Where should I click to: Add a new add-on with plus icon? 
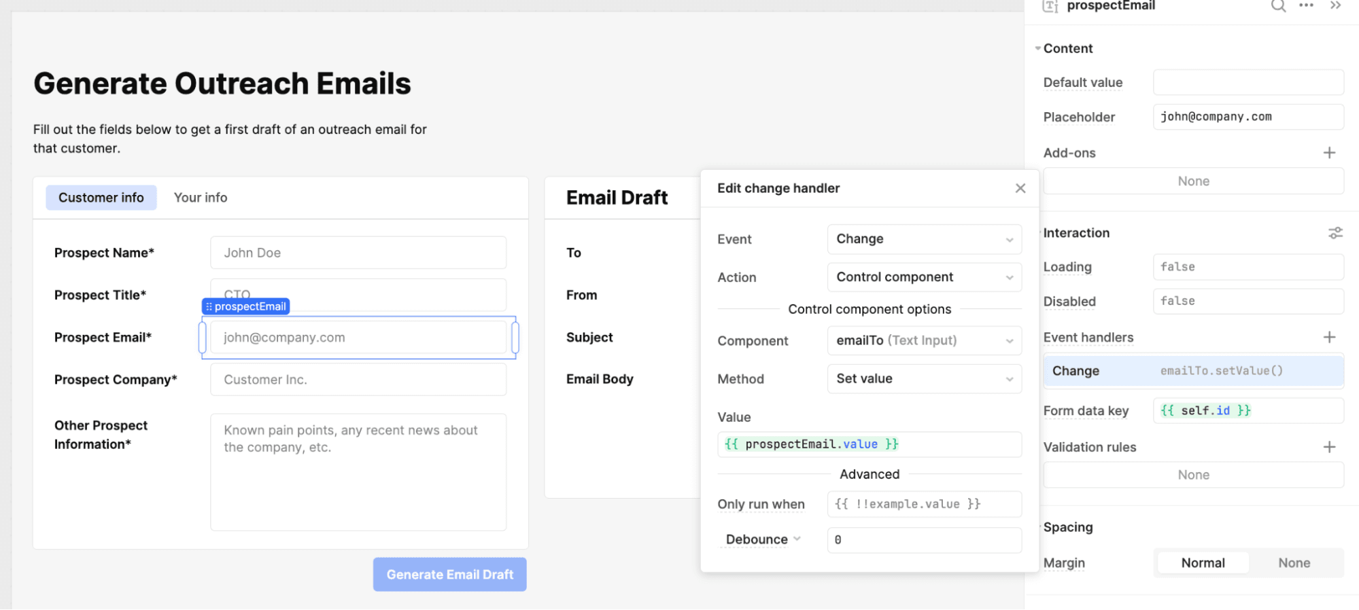click(x=1329, y=153)
